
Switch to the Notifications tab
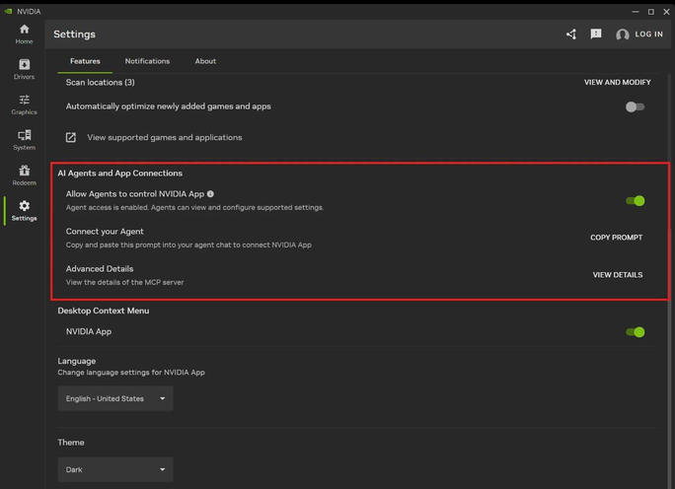pos(147,61)
